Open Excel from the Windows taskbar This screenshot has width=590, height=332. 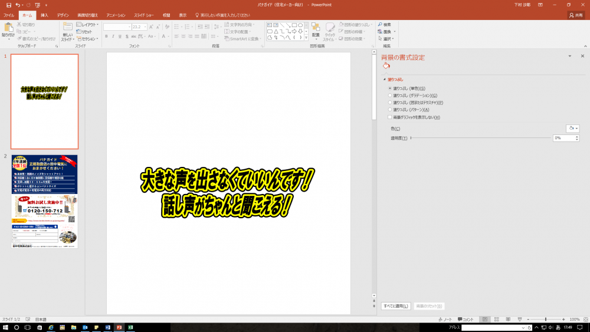[130, 327]
